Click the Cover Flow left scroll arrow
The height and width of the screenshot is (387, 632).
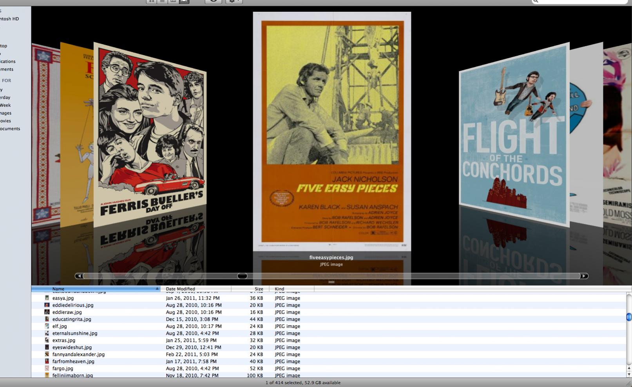coord(79,276)
